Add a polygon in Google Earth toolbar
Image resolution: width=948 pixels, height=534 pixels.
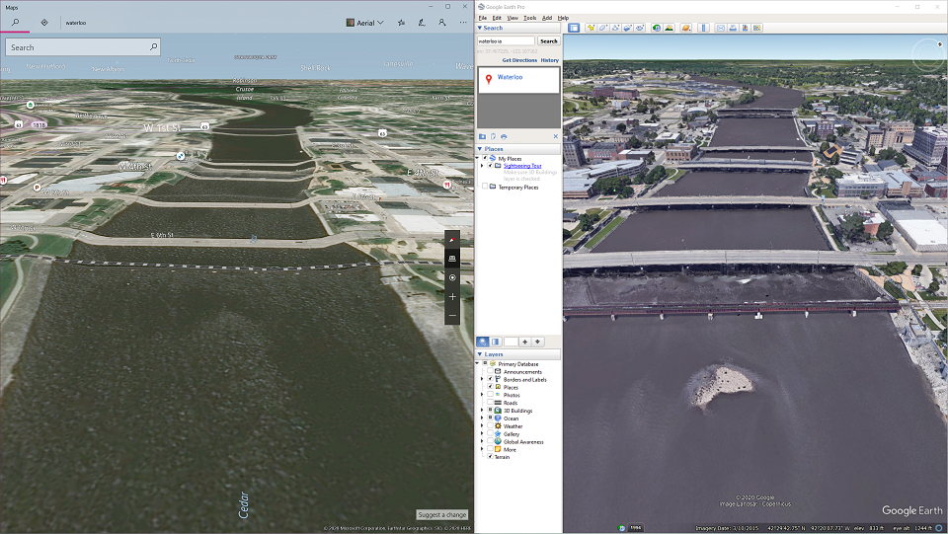[603, 28]
